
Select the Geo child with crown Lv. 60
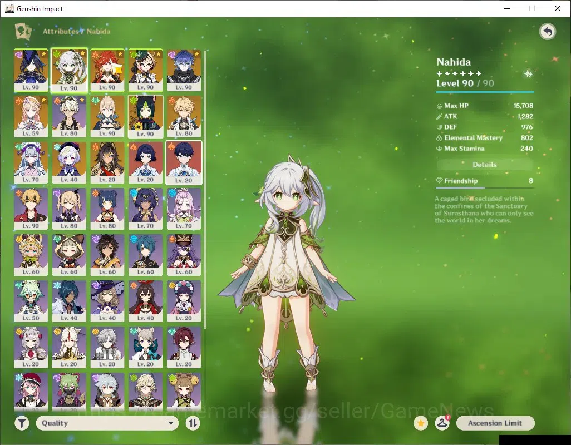coord(31,255)
